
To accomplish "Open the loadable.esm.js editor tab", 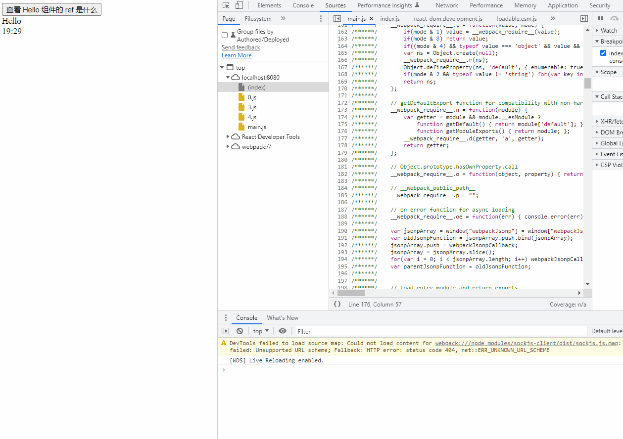I will 517,19.
